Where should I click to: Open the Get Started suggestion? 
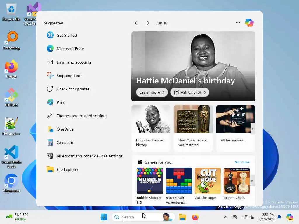[62, 35]
